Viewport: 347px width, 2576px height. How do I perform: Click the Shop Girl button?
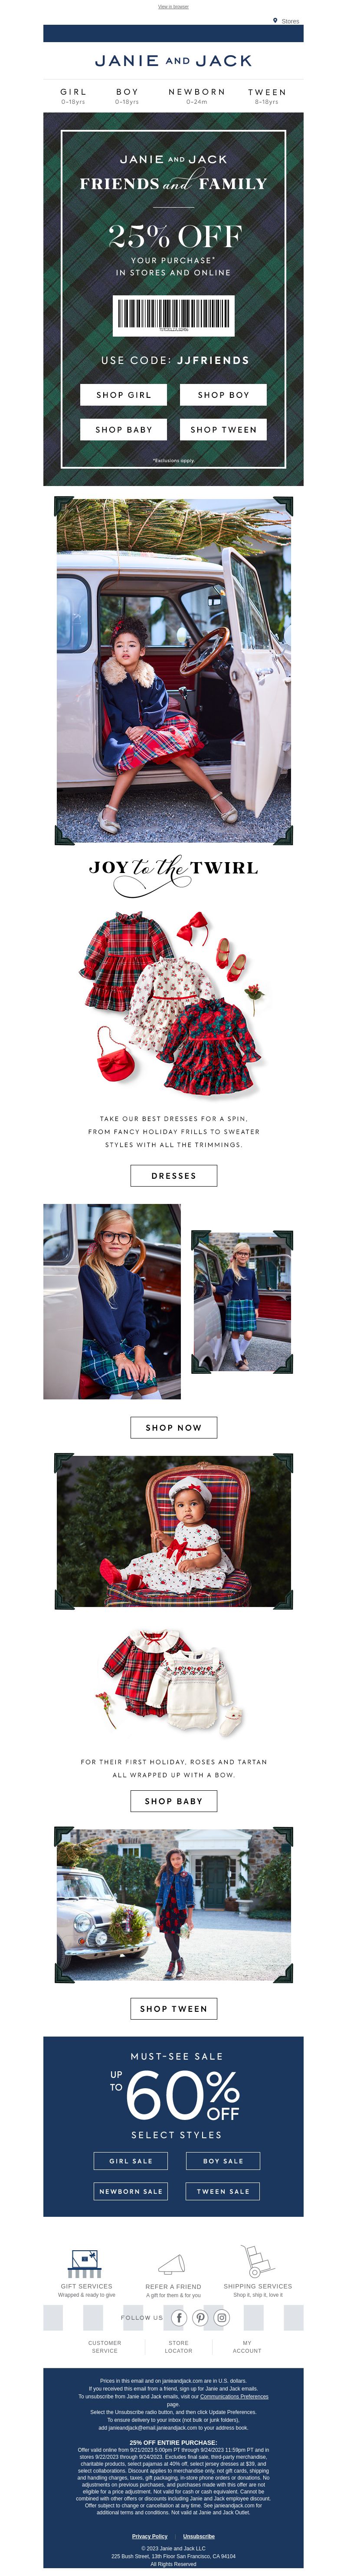click(x=123, y=394)
